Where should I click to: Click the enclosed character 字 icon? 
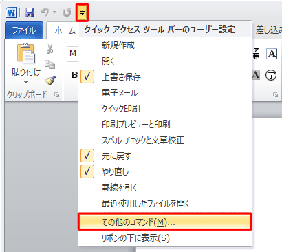[x=271, y=75]
